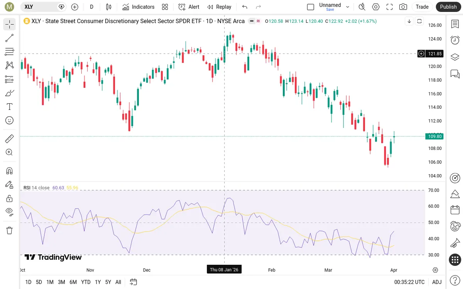Open the quick search icon
Image resolution: width=463 pixels, height=289 pixels.
362,7
